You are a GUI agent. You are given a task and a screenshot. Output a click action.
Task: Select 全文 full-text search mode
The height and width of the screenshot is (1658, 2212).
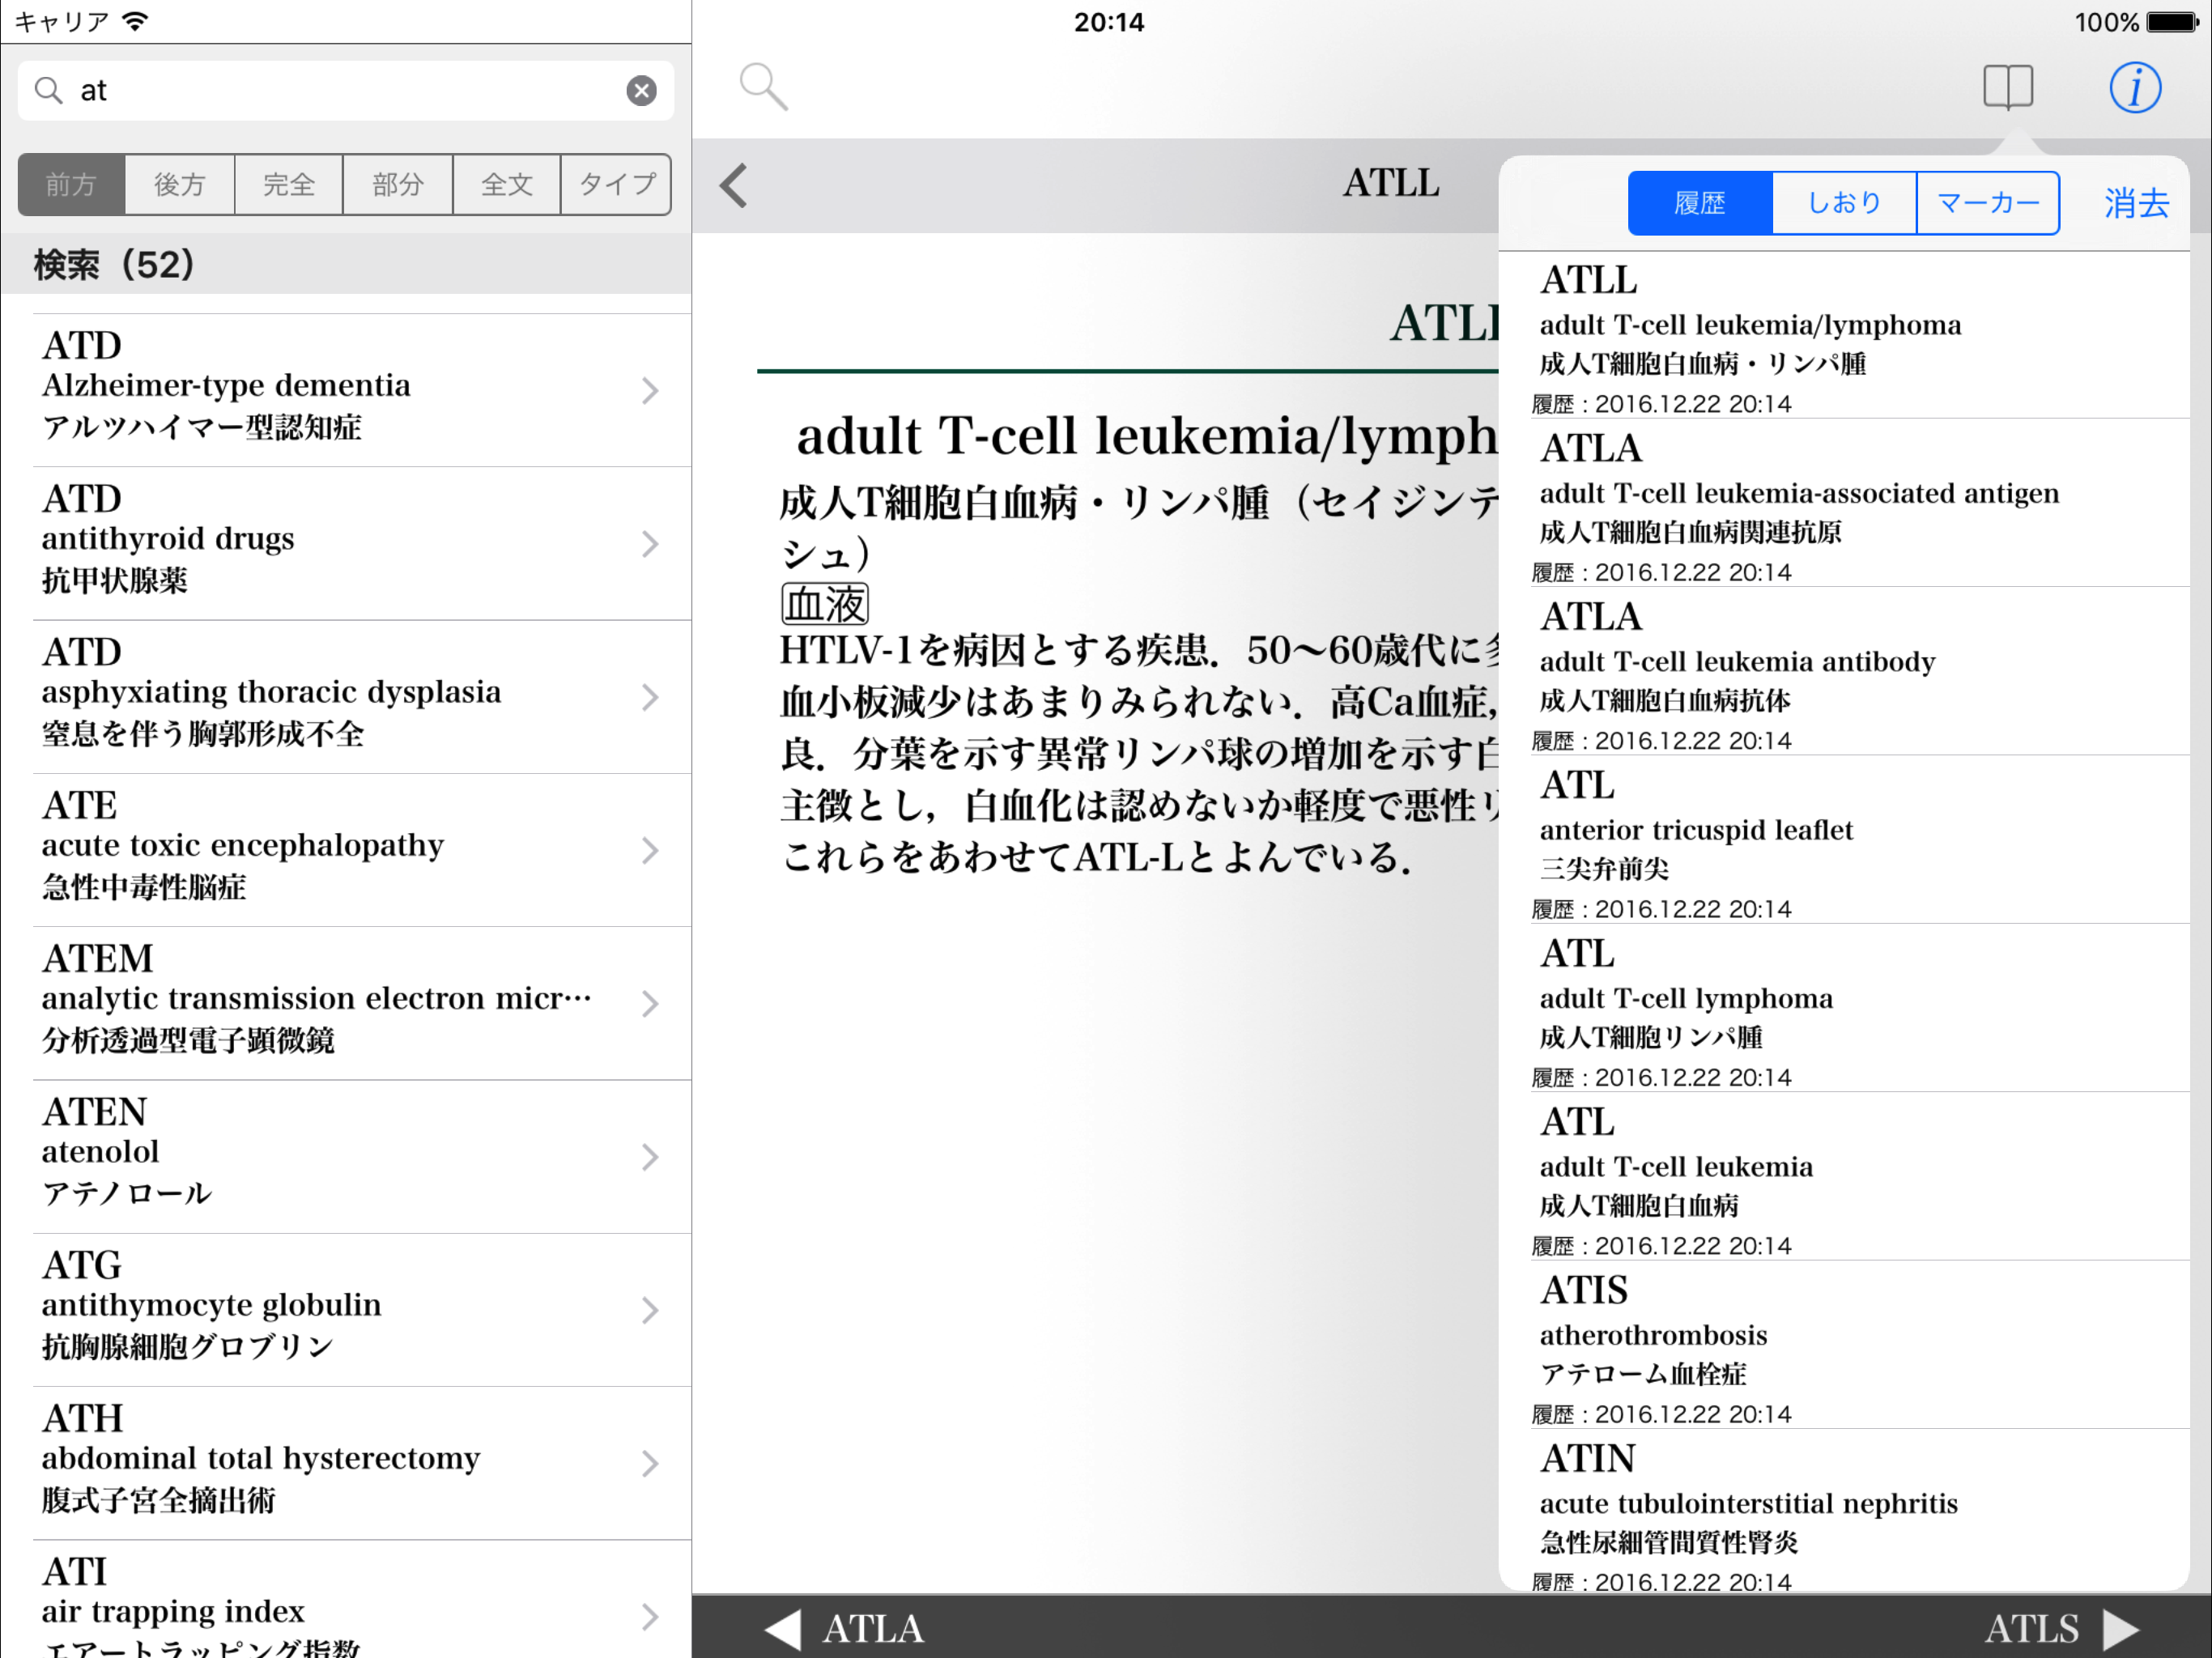(x=506, y=185)
